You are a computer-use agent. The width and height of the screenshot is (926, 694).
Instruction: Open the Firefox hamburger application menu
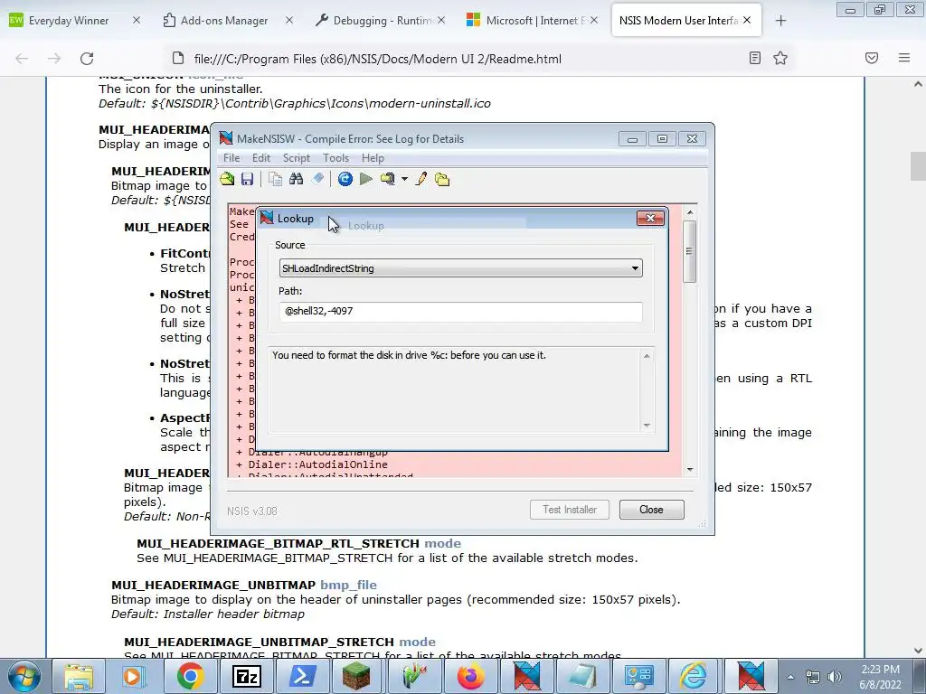click(x=904, y=58)
